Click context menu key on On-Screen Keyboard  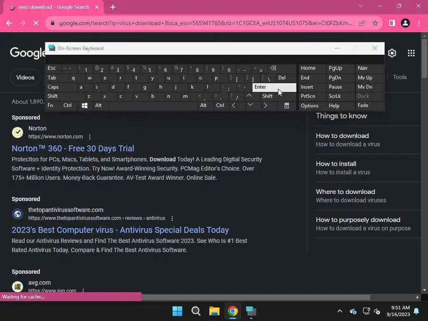(x=287, y=105)
